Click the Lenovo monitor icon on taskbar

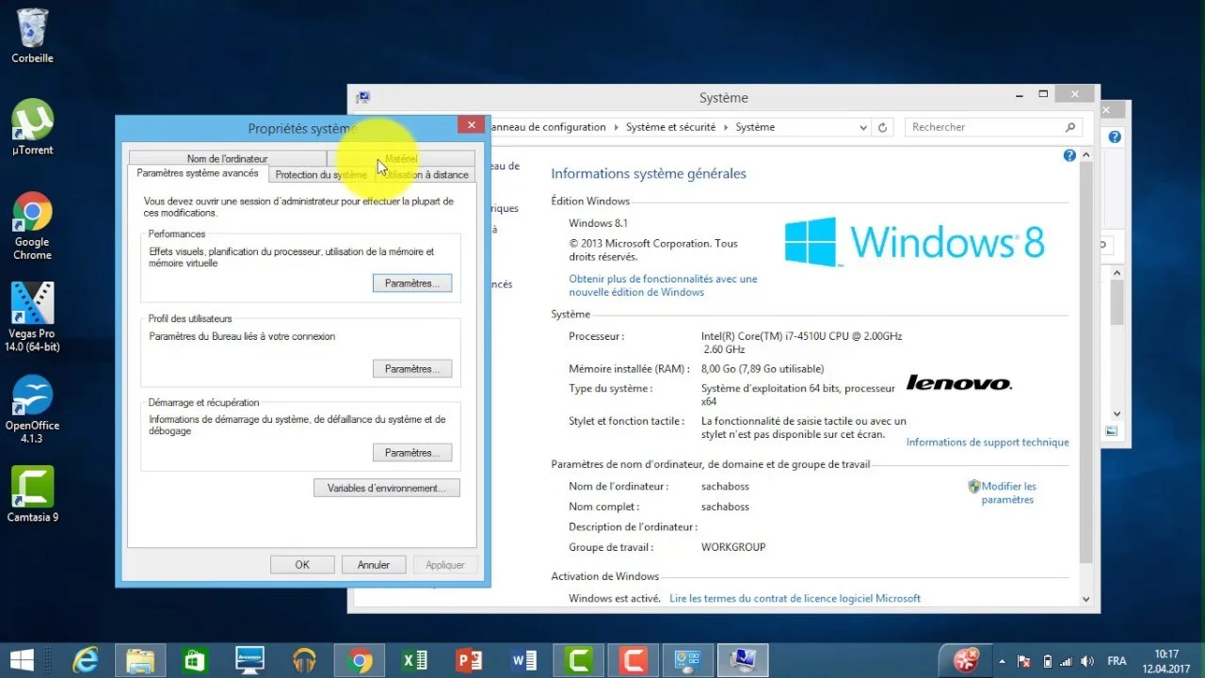[x=249, y=660]
